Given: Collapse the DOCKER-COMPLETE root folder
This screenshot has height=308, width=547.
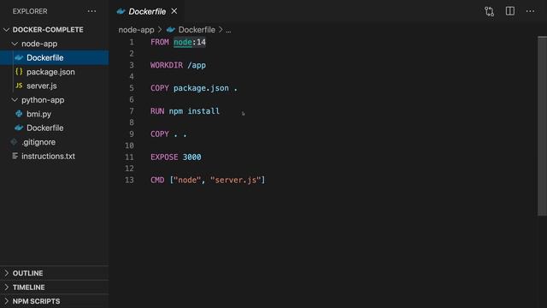Looking at the screenshot, I should coord(6,30).
